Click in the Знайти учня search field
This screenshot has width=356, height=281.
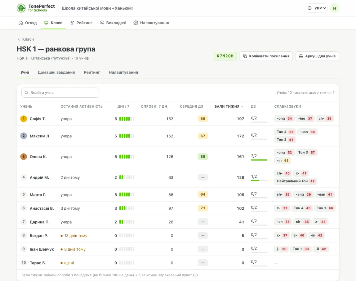pos(60,93)
